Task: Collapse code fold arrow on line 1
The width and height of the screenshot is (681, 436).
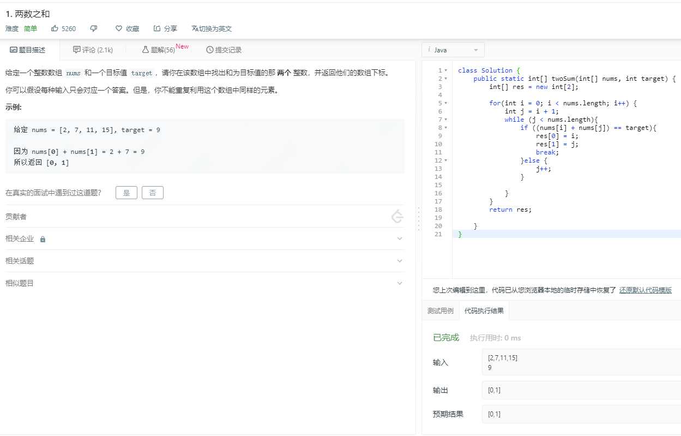Action: (446, 70)
